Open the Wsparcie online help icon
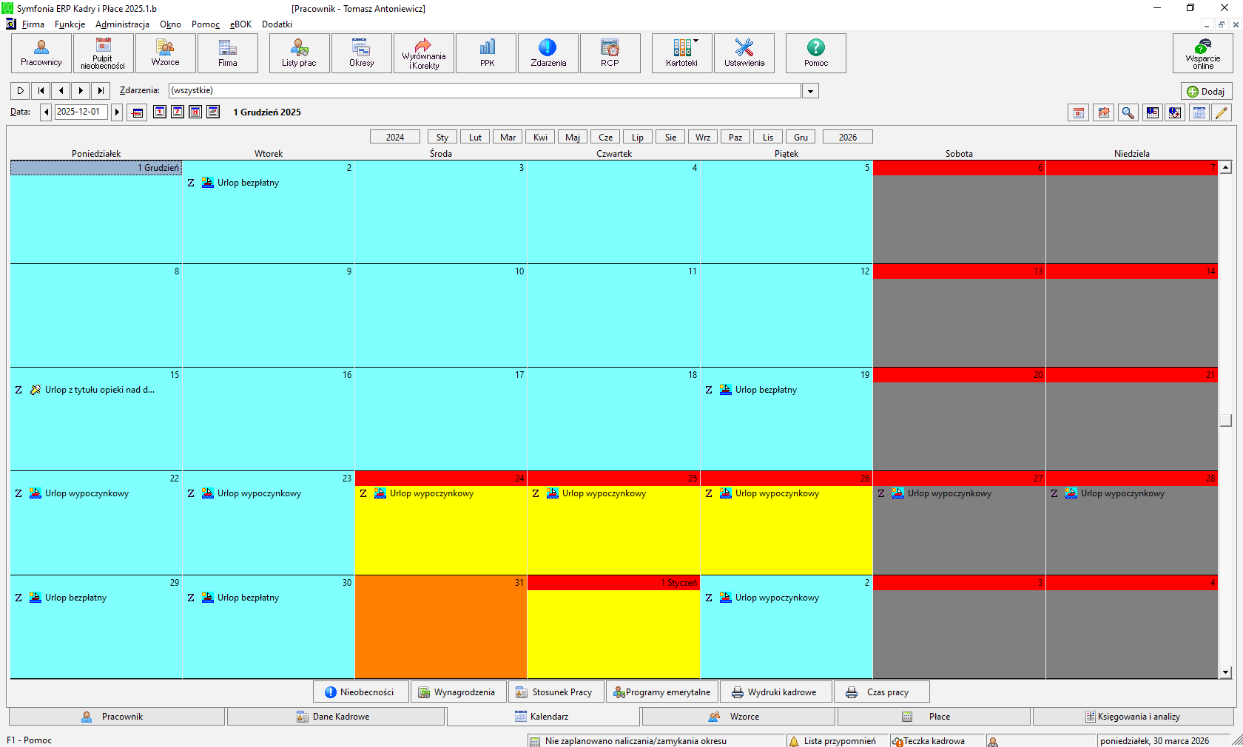The height and width of the screenshot is (747, 1243). [1202, 53]
